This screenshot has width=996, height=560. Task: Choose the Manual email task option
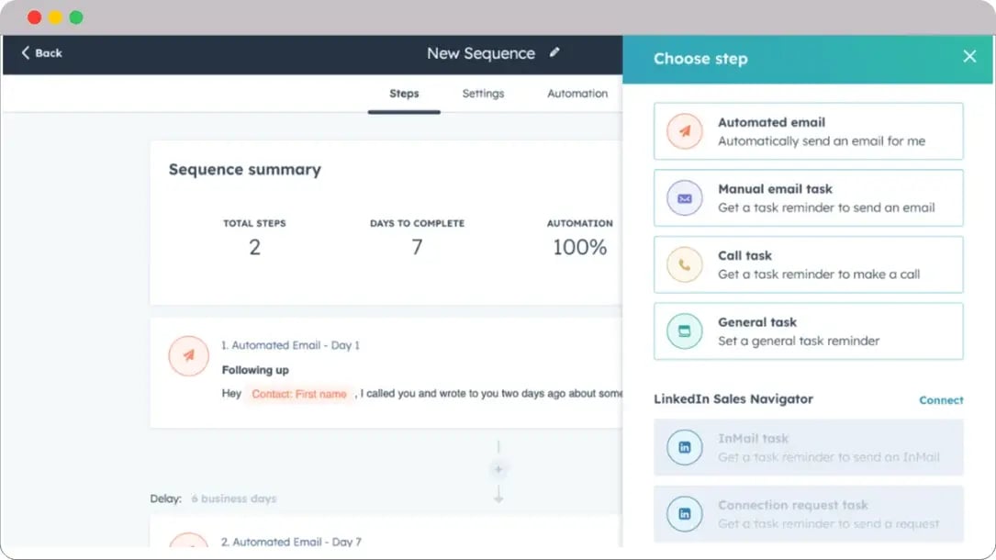point(809,198)
